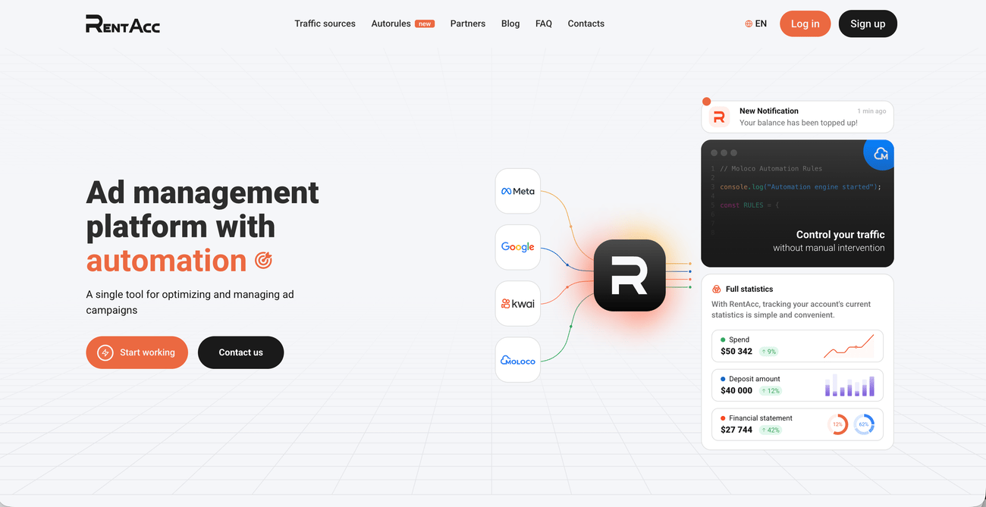This screenshot has width=986, height=507.
Task: Click console.log line in code panel
Action: [x=800, y=186]
